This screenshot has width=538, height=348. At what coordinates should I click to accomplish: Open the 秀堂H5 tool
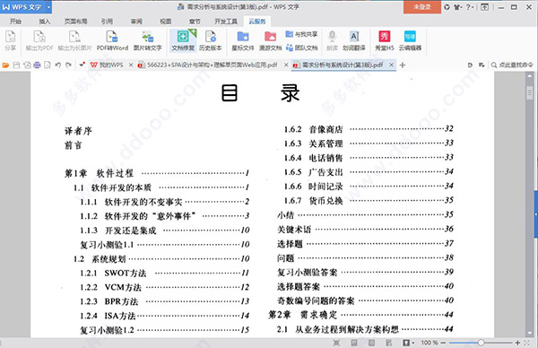click(x=385, y=41)
